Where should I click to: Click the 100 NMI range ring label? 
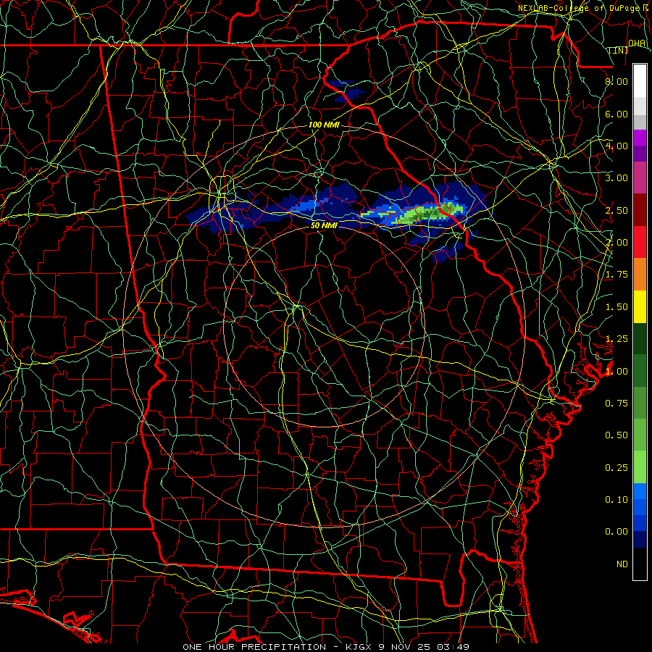pyautogui.click(x=324, y=125)
